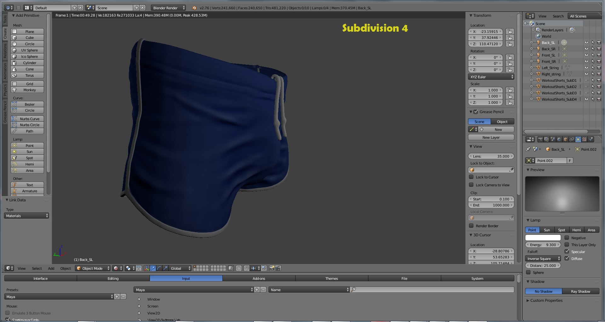Click the New Layer grease pencil button
605x322 pixels.
click(x=491, y=137)
